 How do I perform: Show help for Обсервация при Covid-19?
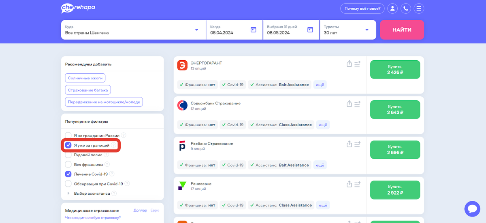pyautogui.click(x=127, y=184)
